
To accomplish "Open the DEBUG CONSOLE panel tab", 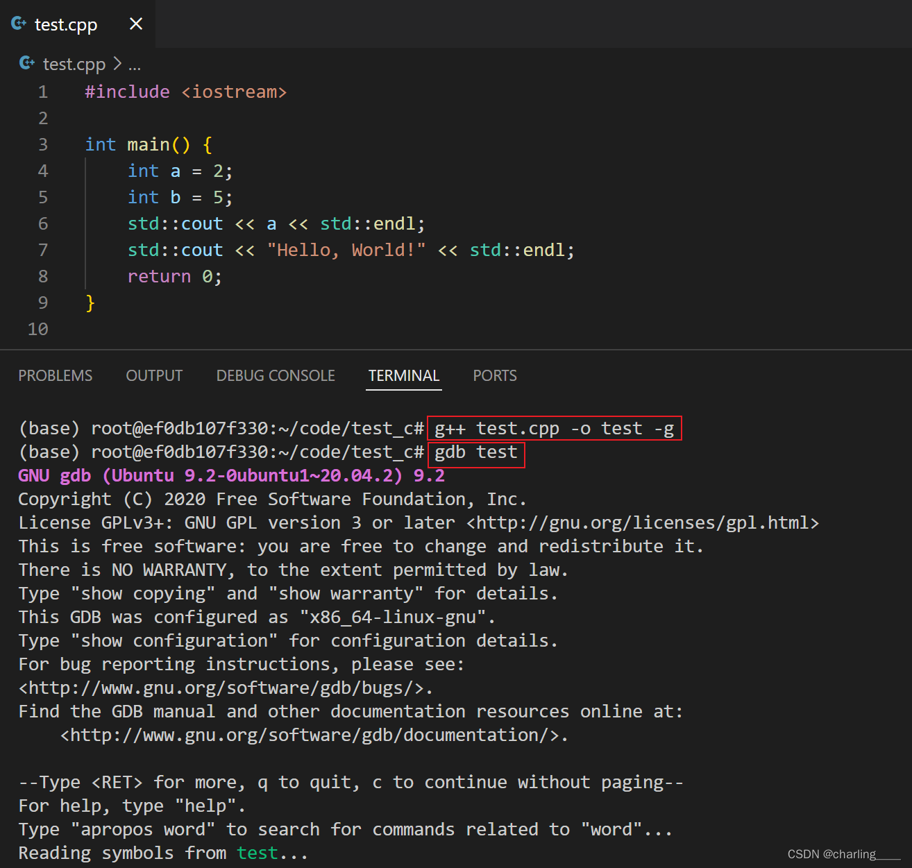I will (x=276, y=375).
